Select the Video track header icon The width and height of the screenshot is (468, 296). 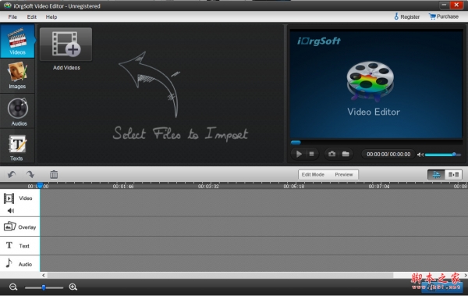point(9,198)
